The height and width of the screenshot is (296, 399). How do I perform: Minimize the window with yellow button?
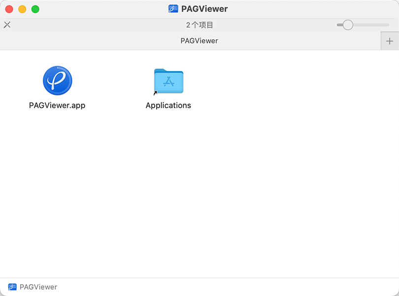22,9
